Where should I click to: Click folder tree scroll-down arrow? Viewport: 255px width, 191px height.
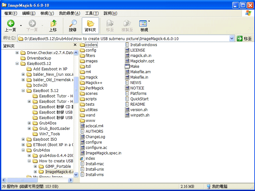click(76, 175)
